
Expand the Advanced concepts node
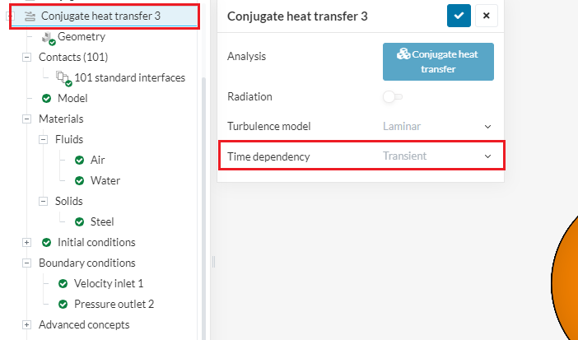[27, 324]
